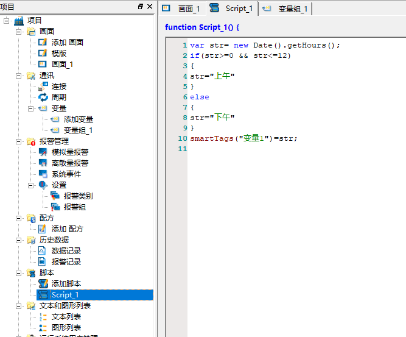
Task: Collapse the 项目 root node
Action: [x=7, y=21]
